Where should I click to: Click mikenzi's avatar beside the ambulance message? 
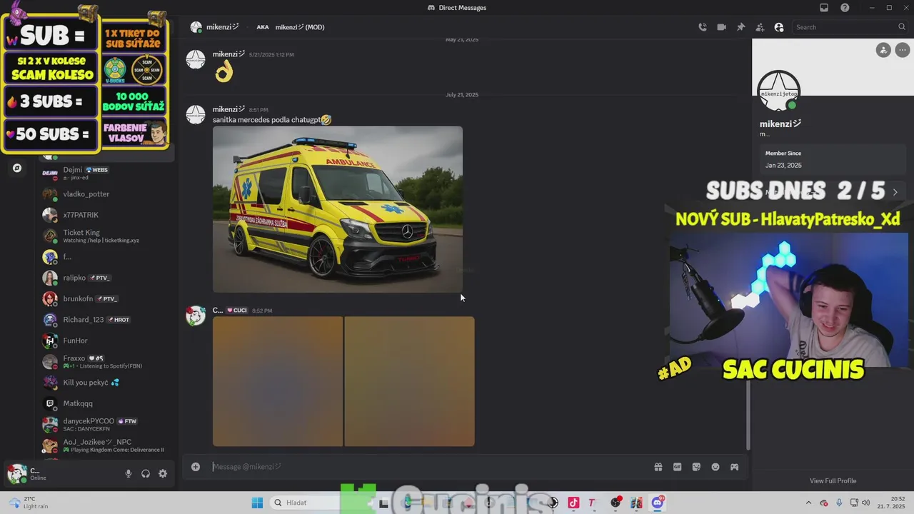click(196, 114)
